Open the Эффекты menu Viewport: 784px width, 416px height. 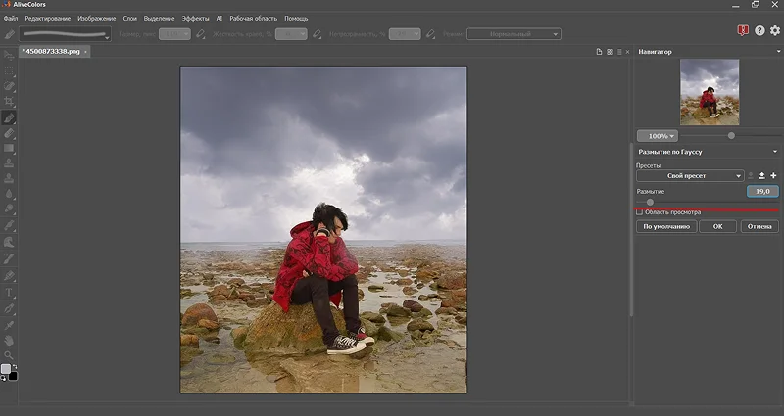coord(195,18)
